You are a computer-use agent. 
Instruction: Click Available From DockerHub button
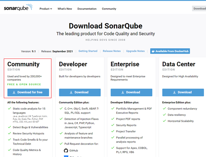tap(170, 51)
